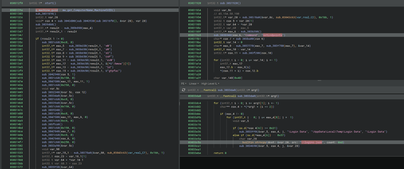The image size is (404, 169).
Task: Click the "return 0" statement
Action: 220,153
